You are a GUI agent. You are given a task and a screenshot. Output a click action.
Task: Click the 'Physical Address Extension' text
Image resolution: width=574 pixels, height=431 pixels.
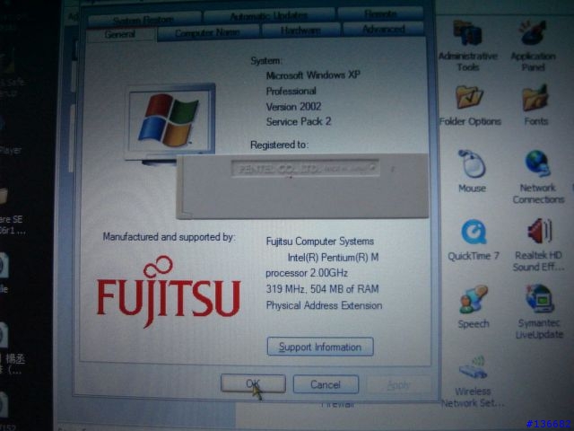[324, 305]
